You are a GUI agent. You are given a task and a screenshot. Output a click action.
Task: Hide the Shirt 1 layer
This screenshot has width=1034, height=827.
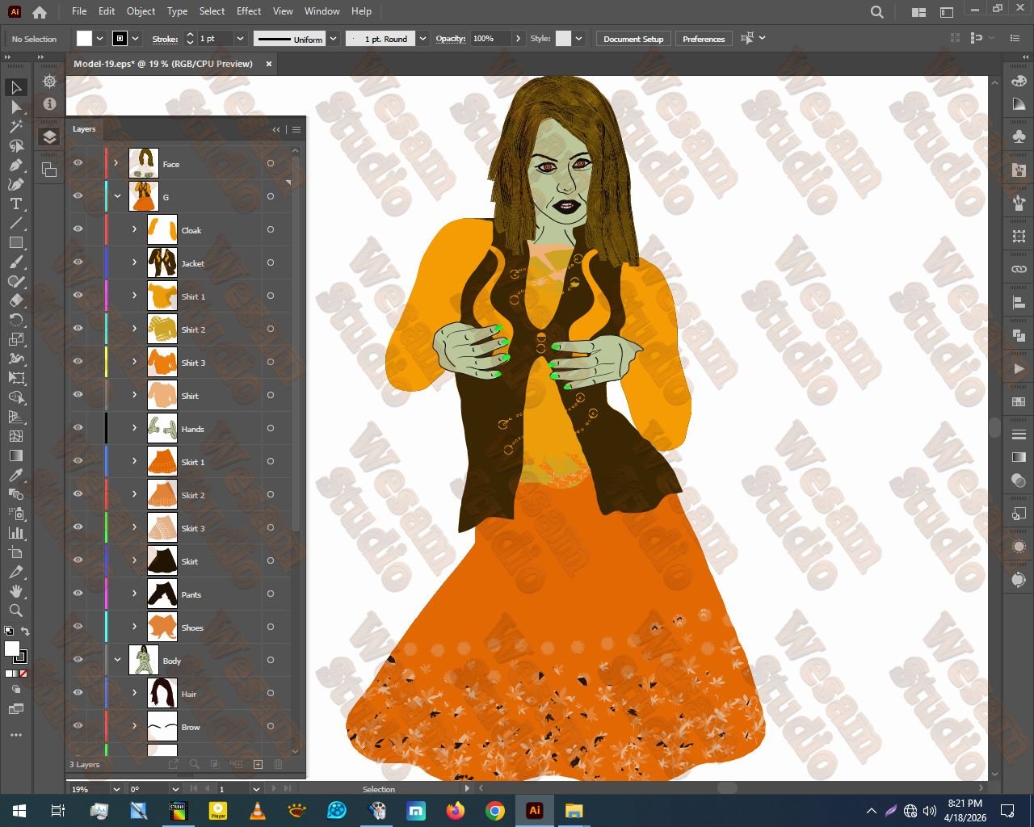[x=78, y=296]
